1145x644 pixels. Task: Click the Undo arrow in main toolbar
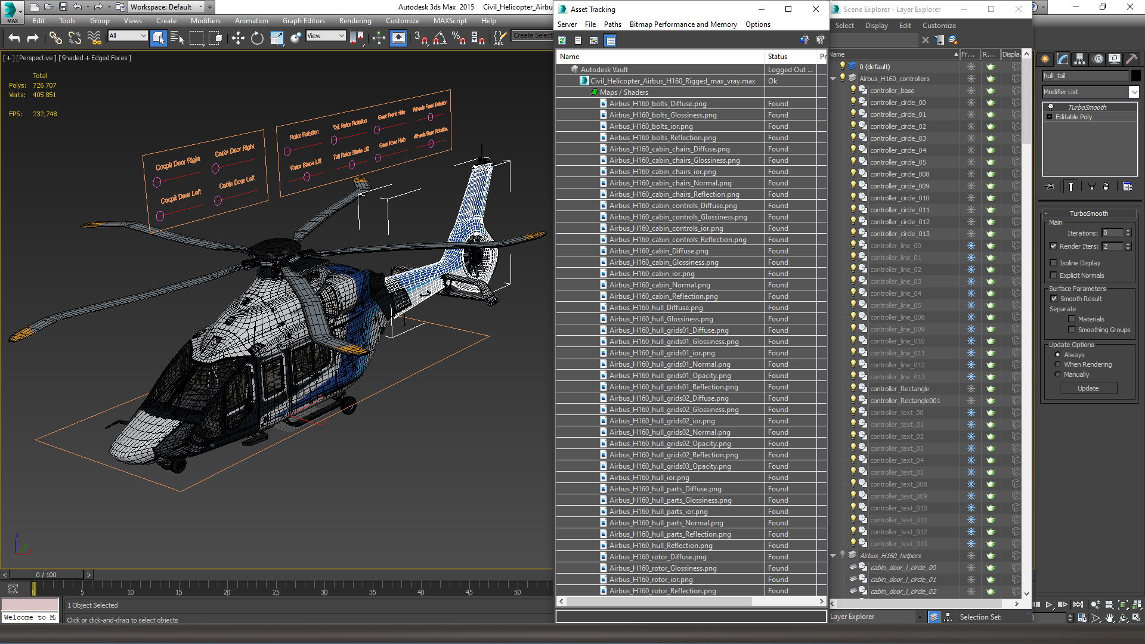click(x=14, y=38)
